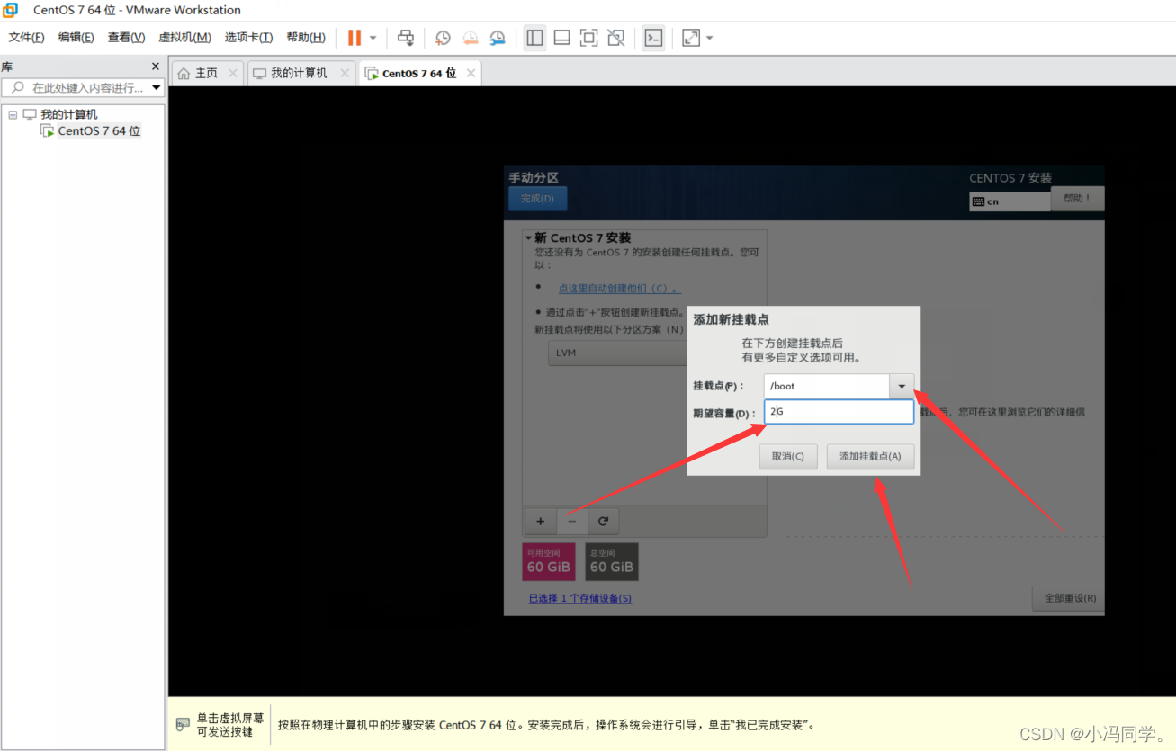Switch to Unity mode icon
This screenshot has width=1176, height=751.
[615, 38]
